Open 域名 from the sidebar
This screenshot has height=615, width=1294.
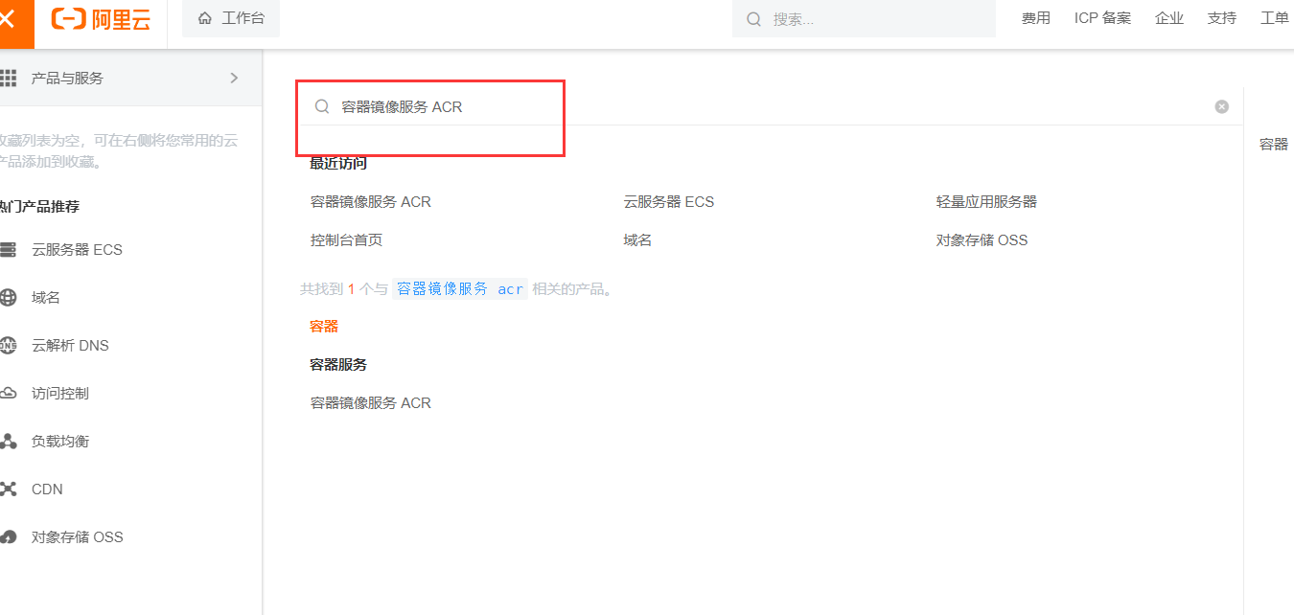46,298
